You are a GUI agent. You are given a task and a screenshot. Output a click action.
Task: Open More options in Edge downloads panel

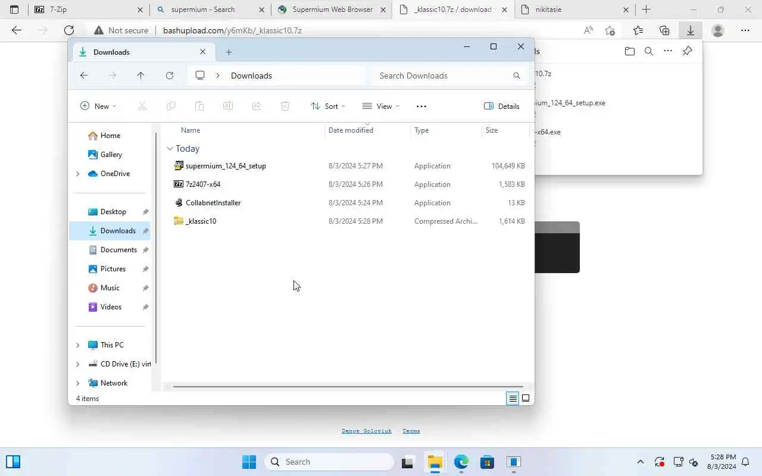pos(668,51)
